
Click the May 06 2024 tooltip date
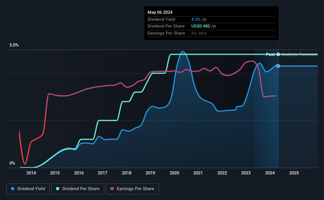click(x=160, y=12)
